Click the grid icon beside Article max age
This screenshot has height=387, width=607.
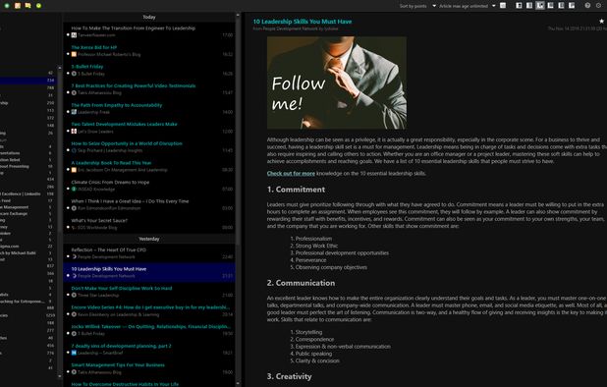tap(503, 6)
